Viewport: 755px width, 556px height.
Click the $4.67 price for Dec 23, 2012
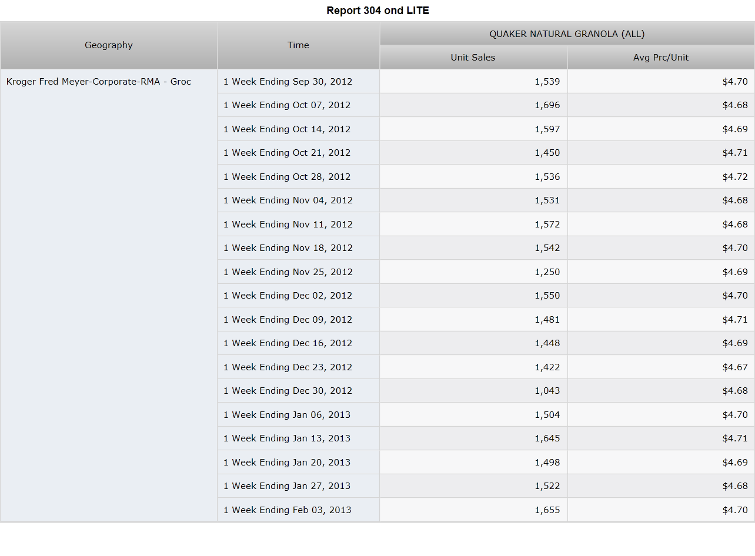coord(735,367)
